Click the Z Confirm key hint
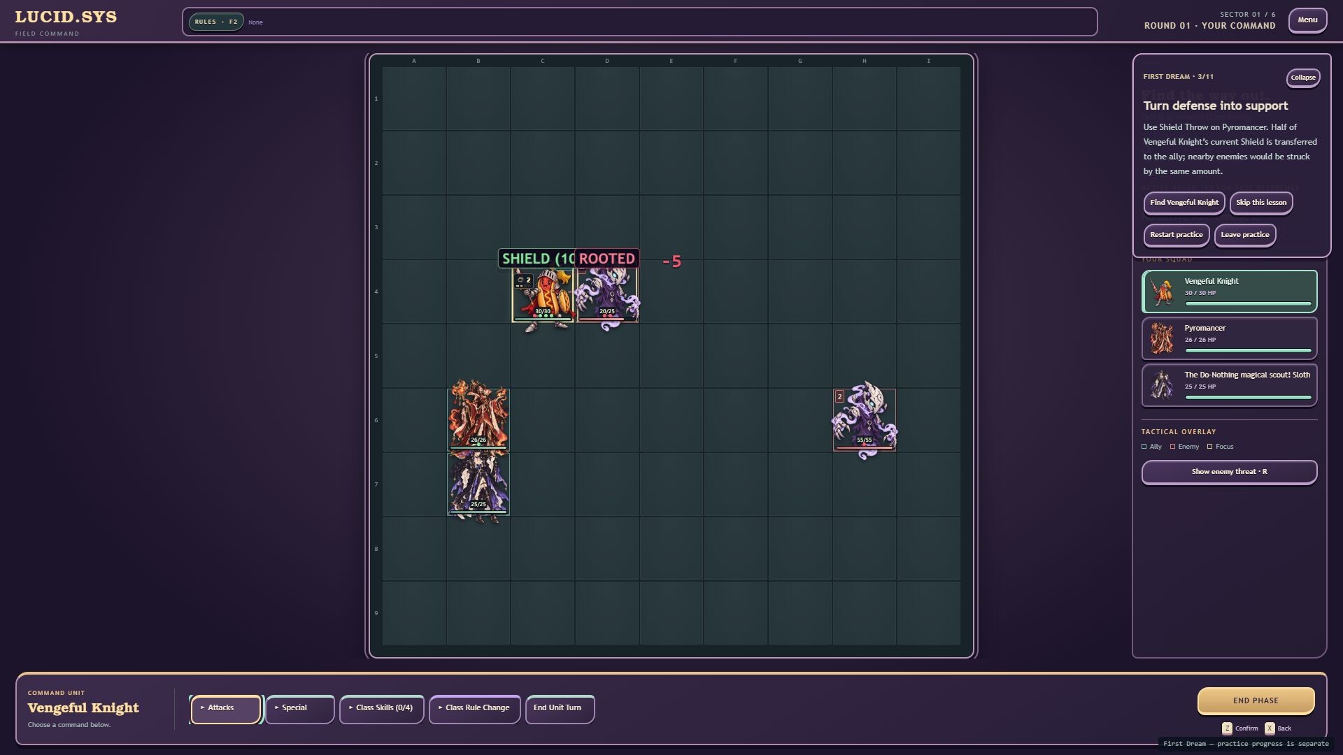The height and width of the screenshot is (755, 1343). click(1240, 728)
